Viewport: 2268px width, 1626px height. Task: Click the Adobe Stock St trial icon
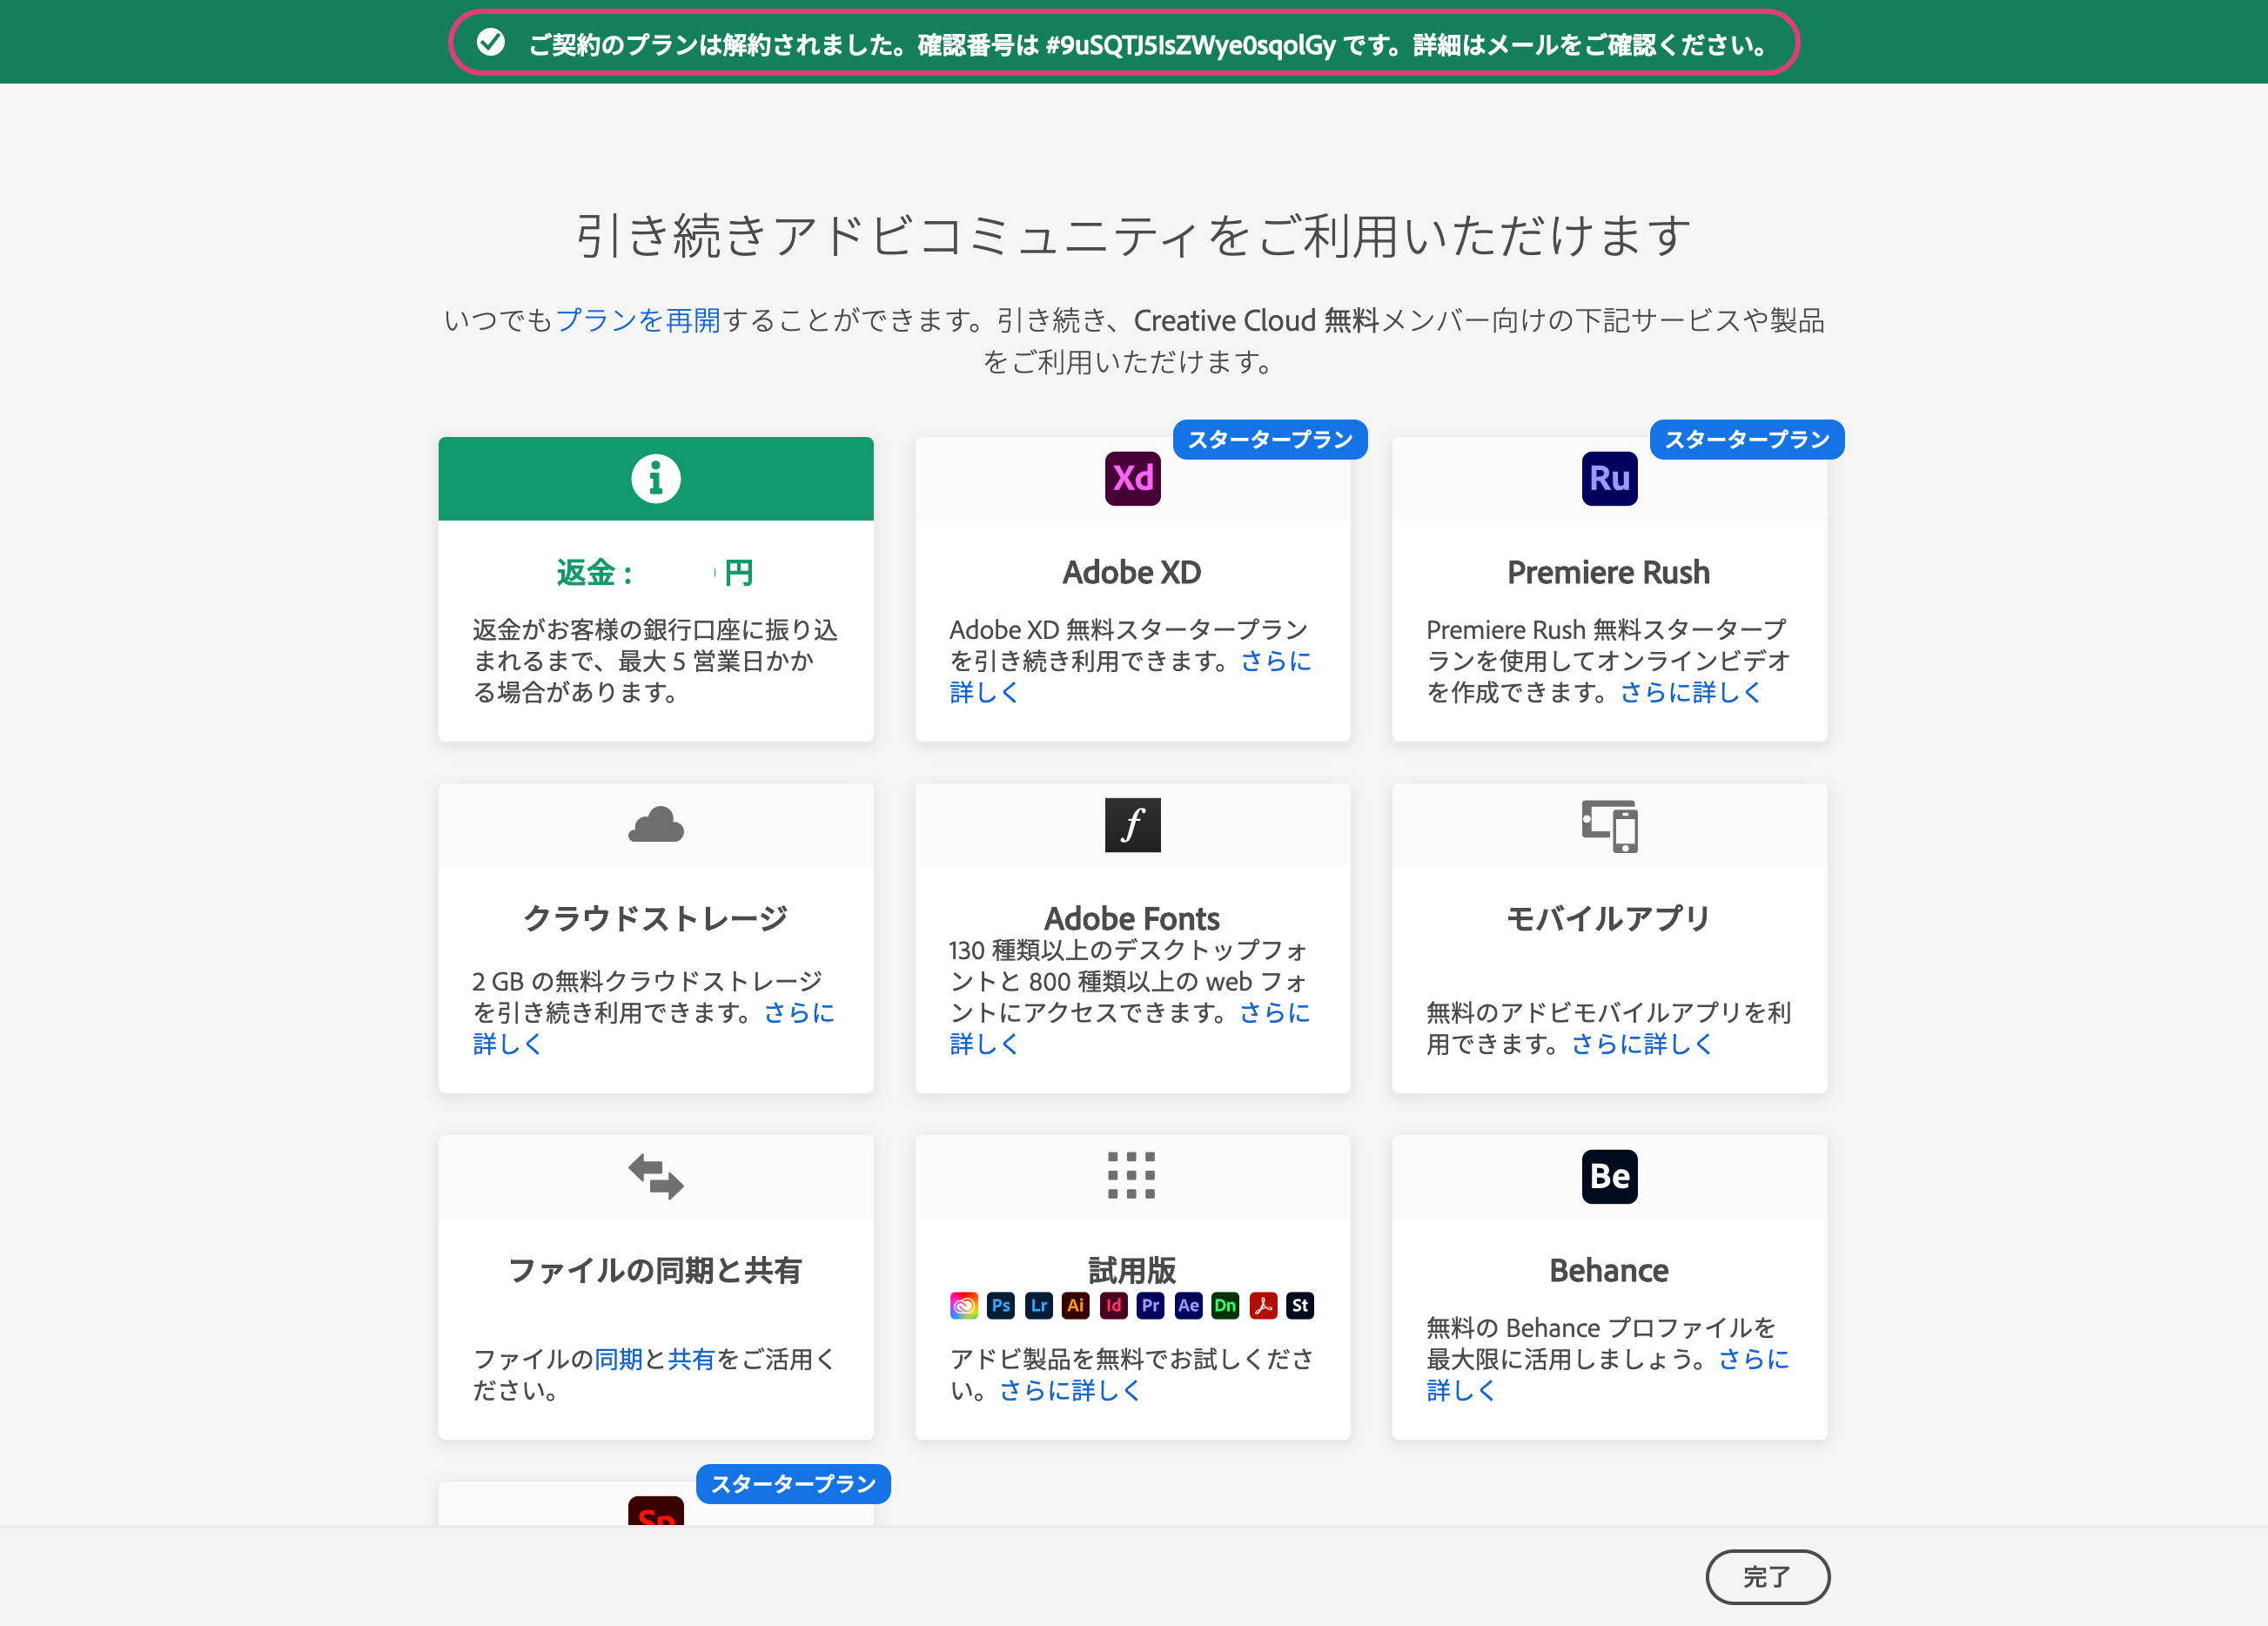(x=1300, y=1305)
